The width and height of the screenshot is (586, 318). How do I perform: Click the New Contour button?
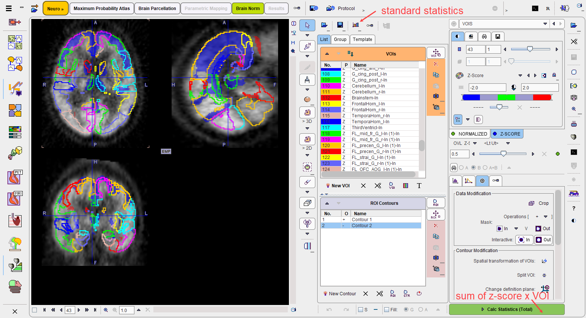tap(339, 293)
